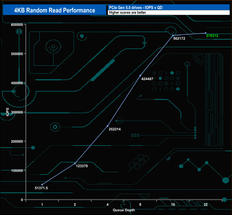Viewport: 232px width, 215px height.
Task: Select the IOPS vertical axis title
Action: pyautogui.click(x=7, y=112)
